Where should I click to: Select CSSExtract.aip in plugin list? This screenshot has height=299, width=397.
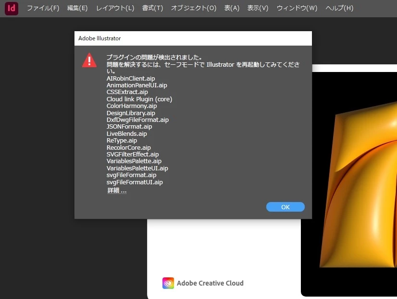pos(127,92)
